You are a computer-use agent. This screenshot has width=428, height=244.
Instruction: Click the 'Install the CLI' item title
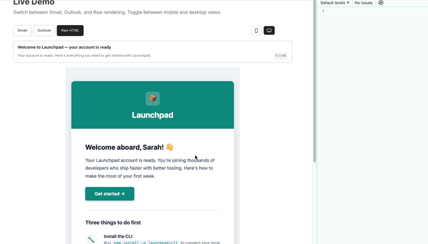tap(118, 236)
